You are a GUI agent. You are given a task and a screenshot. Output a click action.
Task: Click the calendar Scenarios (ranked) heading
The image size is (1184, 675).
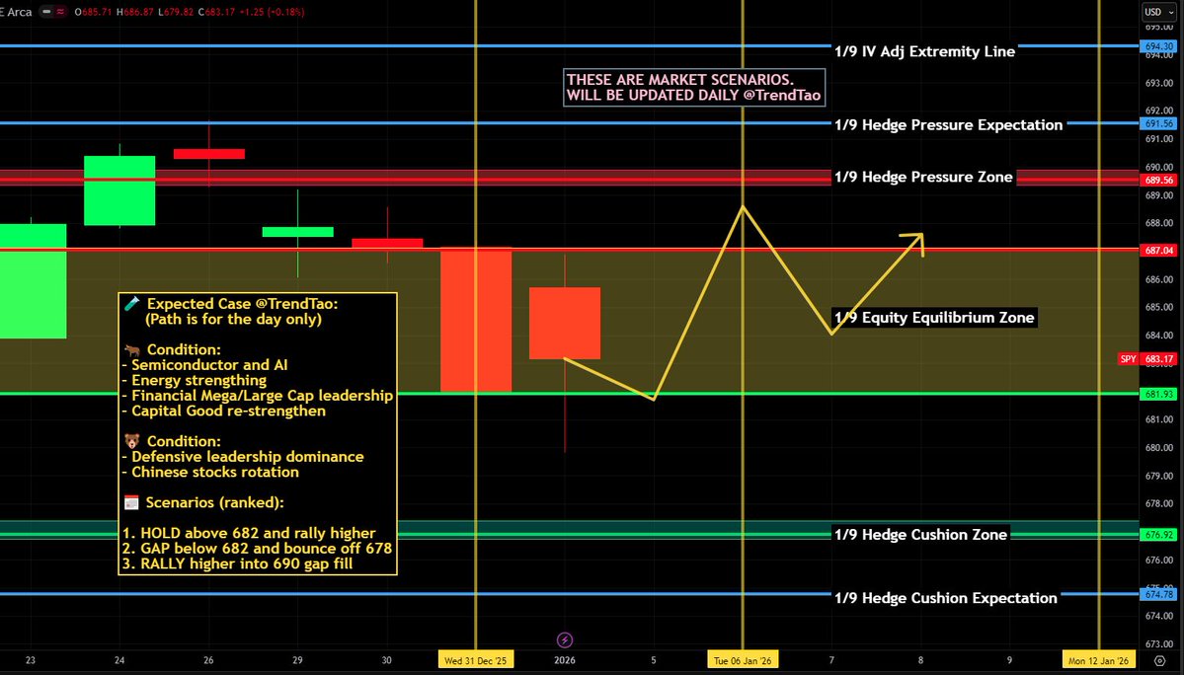(203, 502)
